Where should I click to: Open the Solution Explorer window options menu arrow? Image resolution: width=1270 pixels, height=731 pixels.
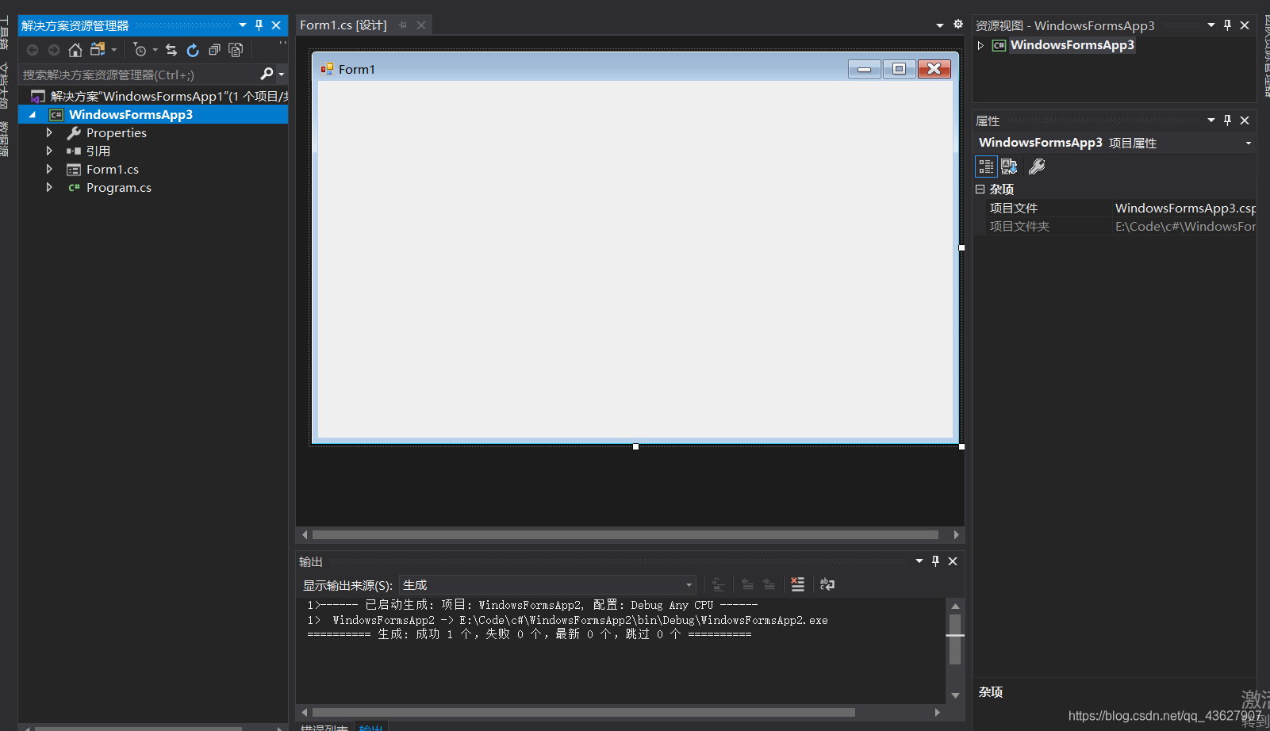coord(243,25)
